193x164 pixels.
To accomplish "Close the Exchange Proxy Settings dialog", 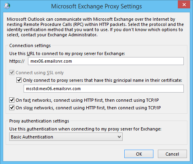I will 184,5.
